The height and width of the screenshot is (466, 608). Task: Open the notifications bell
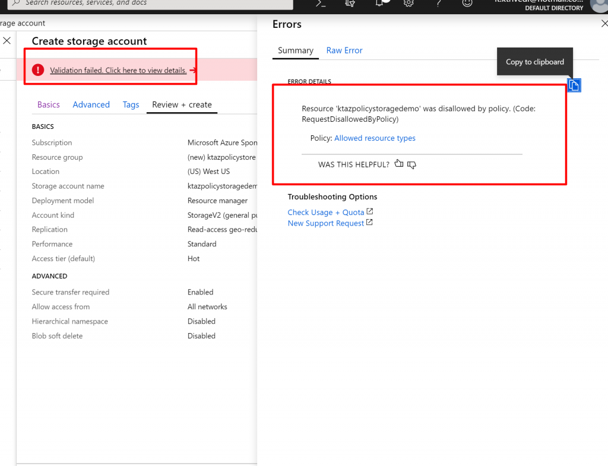(x=380, y=3)
